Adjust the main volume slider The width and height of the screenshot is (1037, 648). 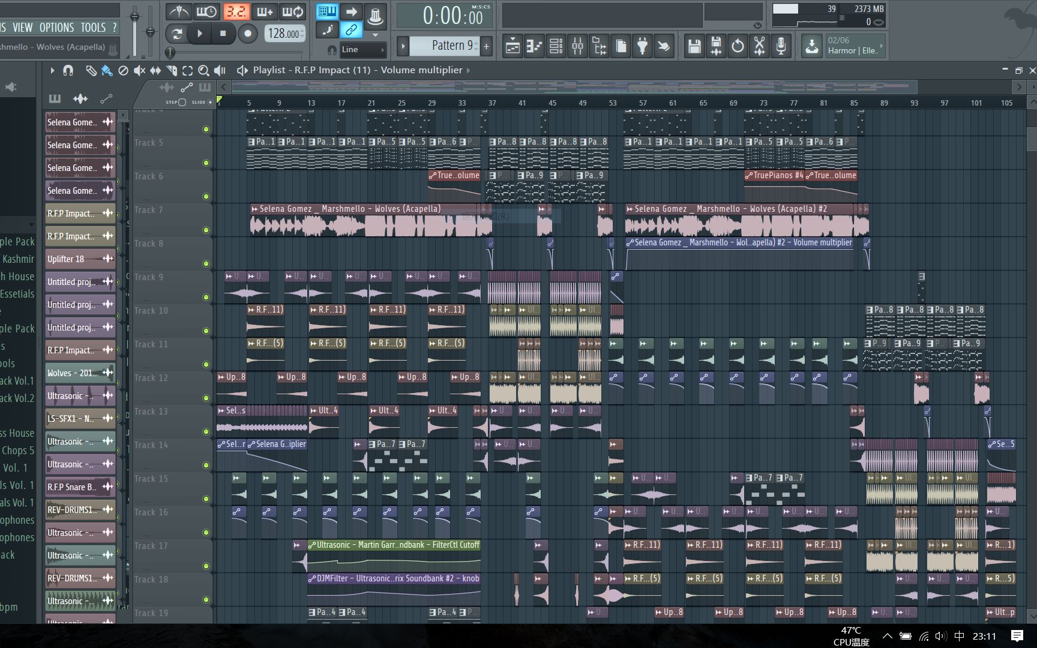point(134,16)
